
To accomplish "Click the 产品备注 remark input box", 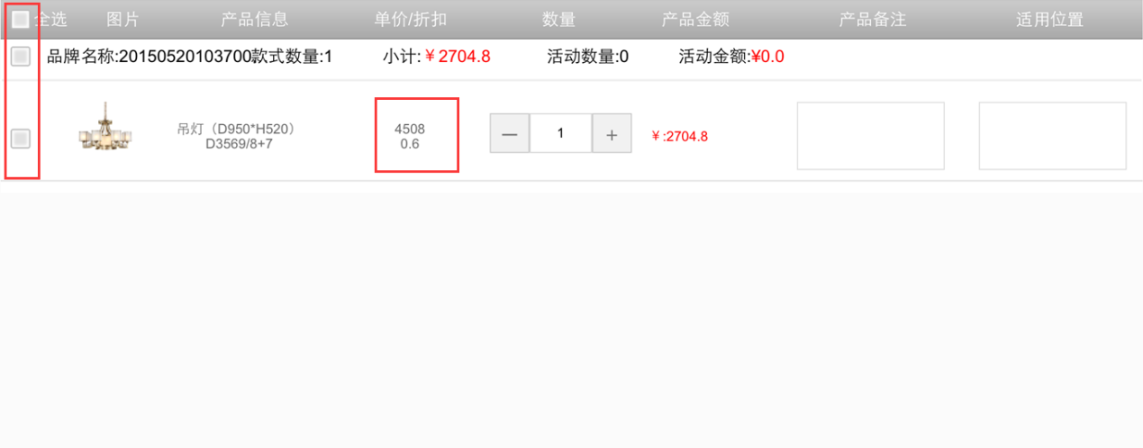I will click(870, 136).
